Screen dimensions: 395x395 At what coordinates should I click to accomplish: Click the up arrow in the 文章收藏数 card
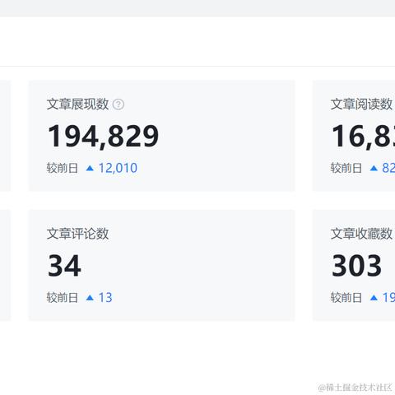(x=374, y=297)
